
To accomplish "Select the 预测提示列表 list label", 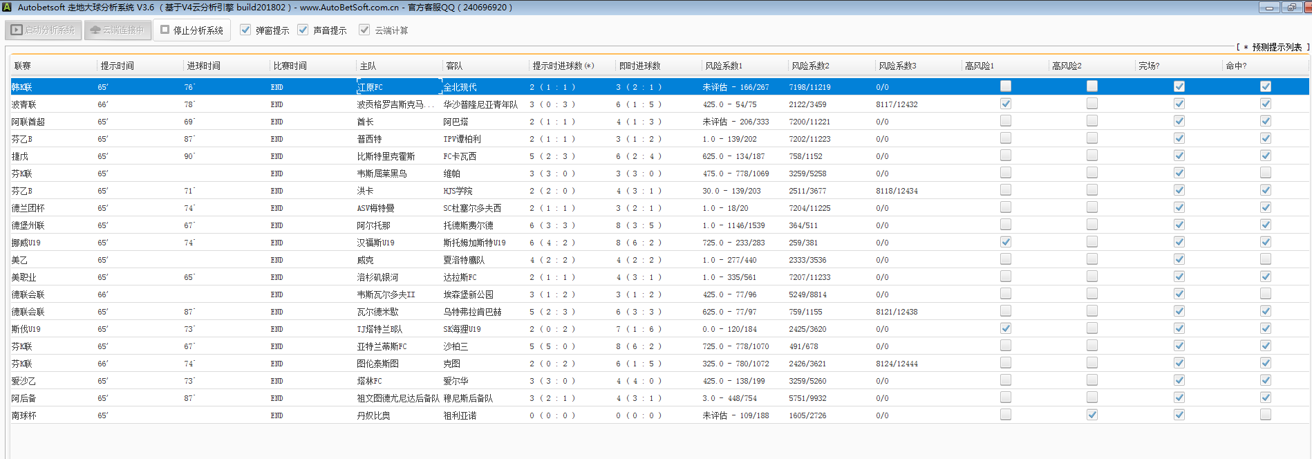I will tap(1276, 47).
